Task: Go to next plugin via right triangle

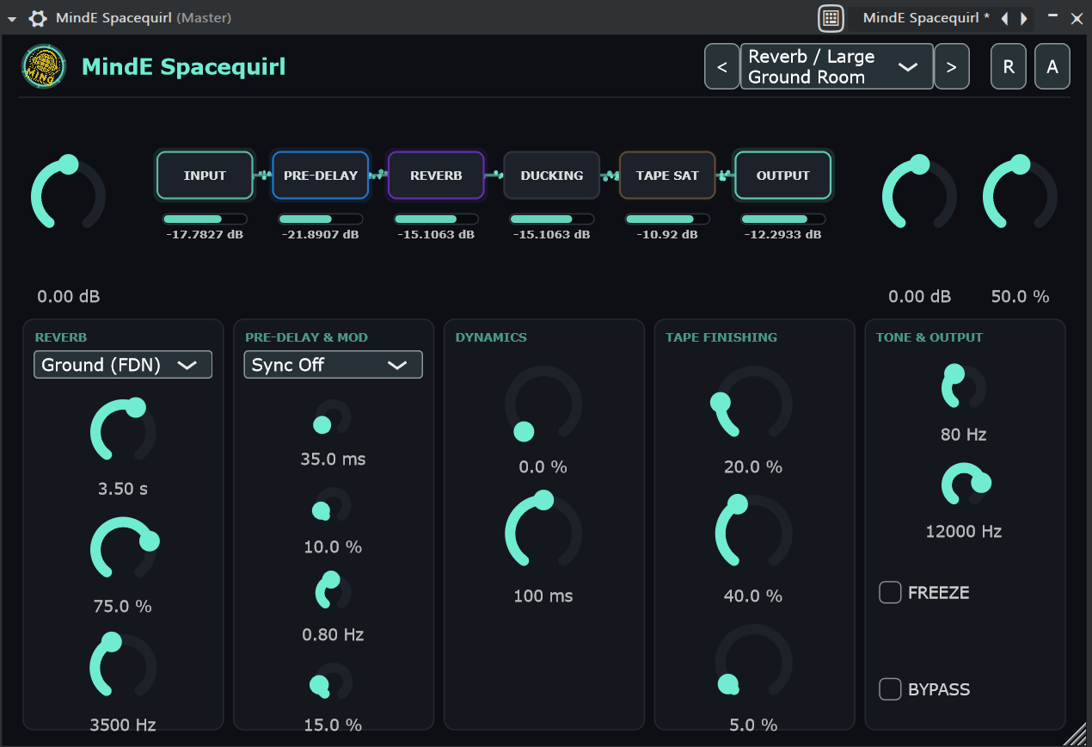Action: pyautogui.click(x=1023, y=18)
